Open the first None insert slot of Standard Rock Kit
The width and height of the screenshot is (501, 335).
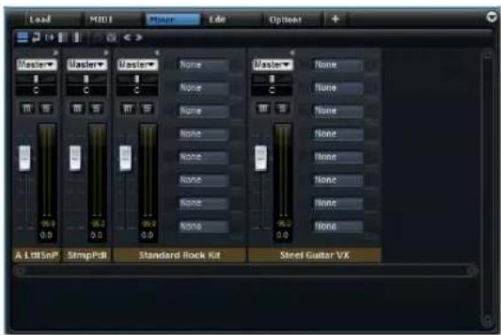coord(203,66)
